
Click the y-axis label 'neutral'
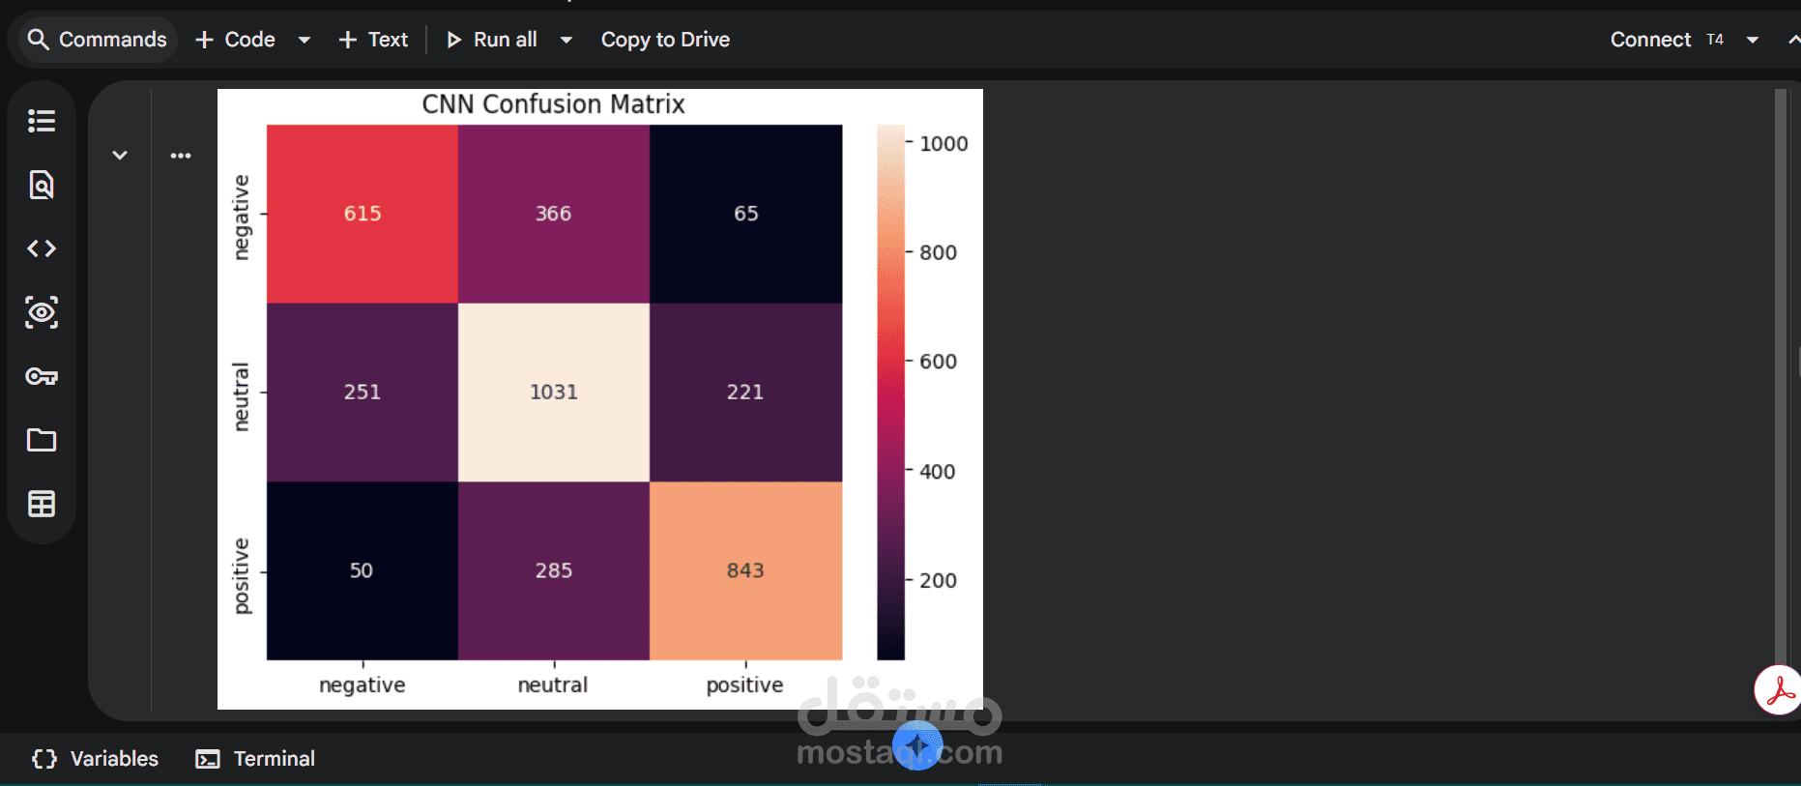(241, 396)
